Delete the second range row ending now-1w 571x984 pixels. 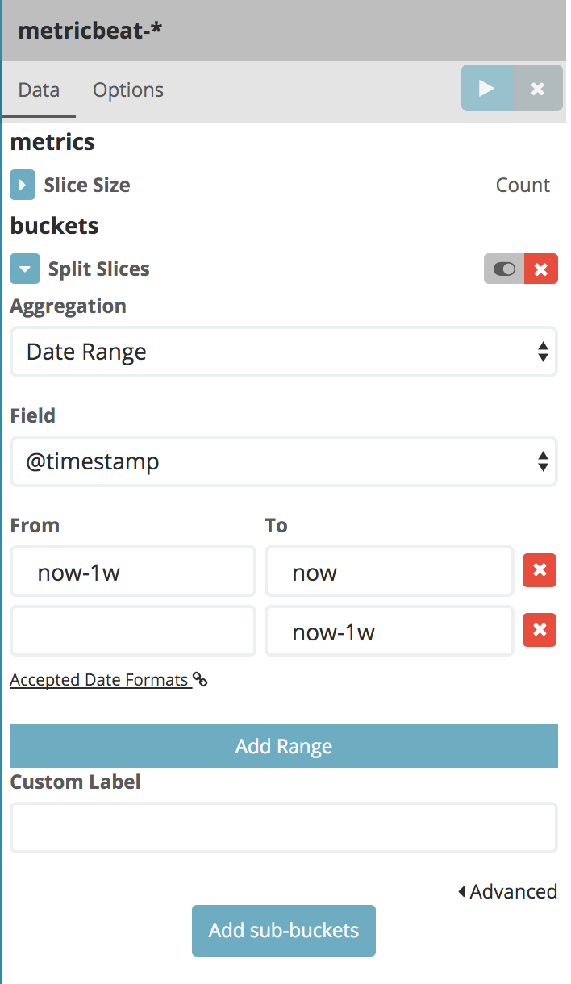click(x=540, y=631)
